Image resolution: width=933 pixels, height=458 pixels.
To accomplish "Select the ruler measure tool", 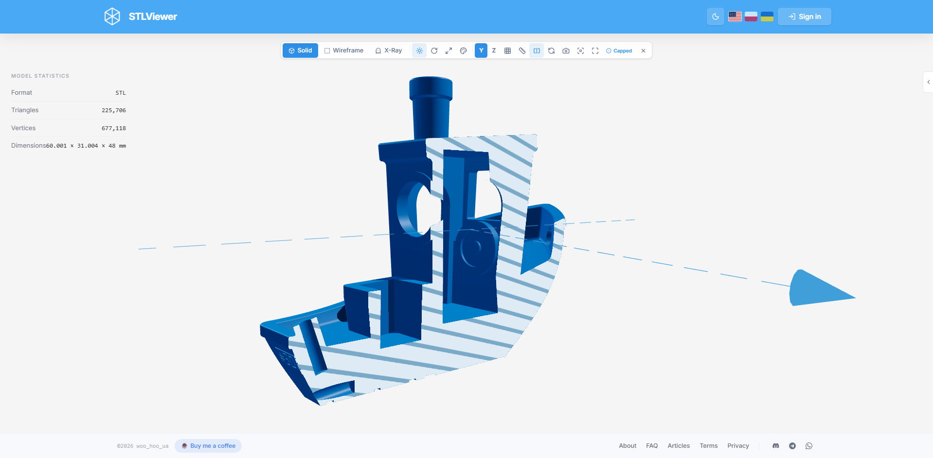I will (522, 51).
